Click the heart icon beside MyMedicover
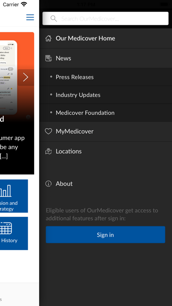 coord(48,131)
